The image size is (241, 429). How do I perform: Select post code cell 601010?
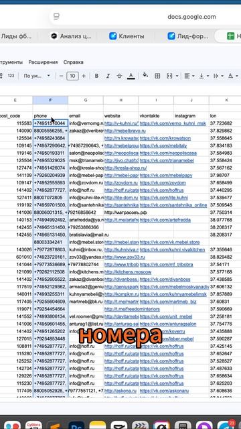[x=16, y=257]
